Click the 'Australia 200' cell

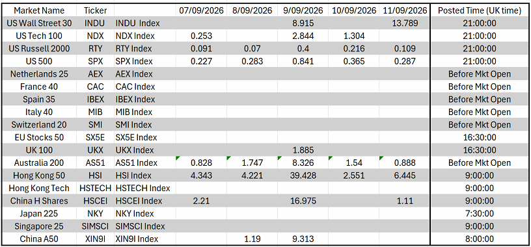(x=38, y=162)
